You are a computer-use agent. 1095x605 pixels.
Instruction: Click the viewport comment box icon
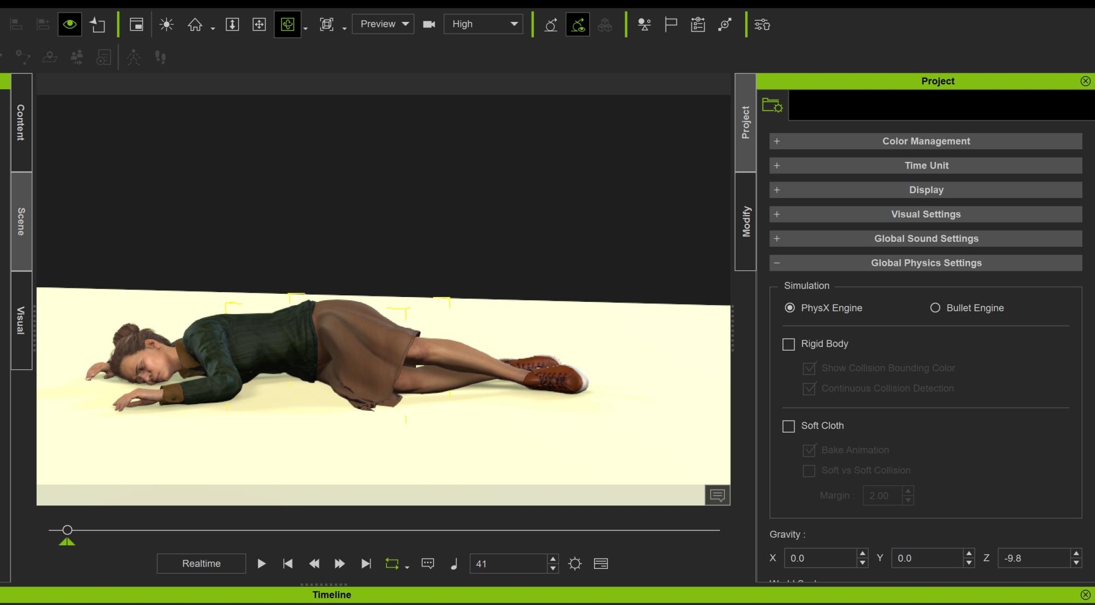717,495
